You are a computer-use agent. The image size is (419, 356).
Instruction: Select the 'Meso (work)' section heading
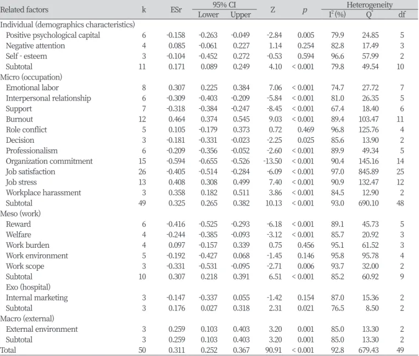coord(20,214)
